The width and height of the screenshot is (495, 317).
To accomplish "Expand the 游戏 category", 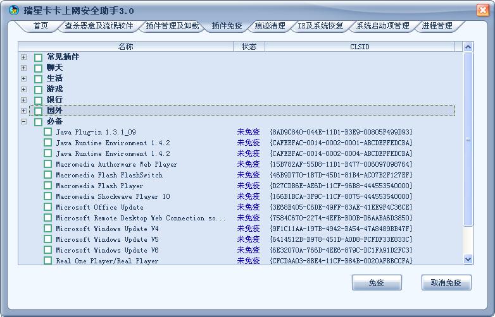I will pyautogui.click(x=23, y=89).
